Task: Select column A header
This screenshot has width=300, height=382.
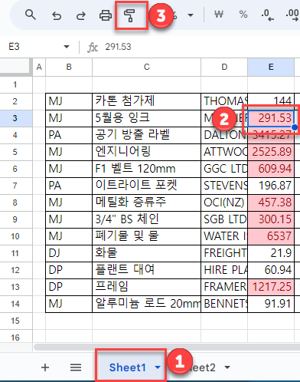Action: coord(39,67)
